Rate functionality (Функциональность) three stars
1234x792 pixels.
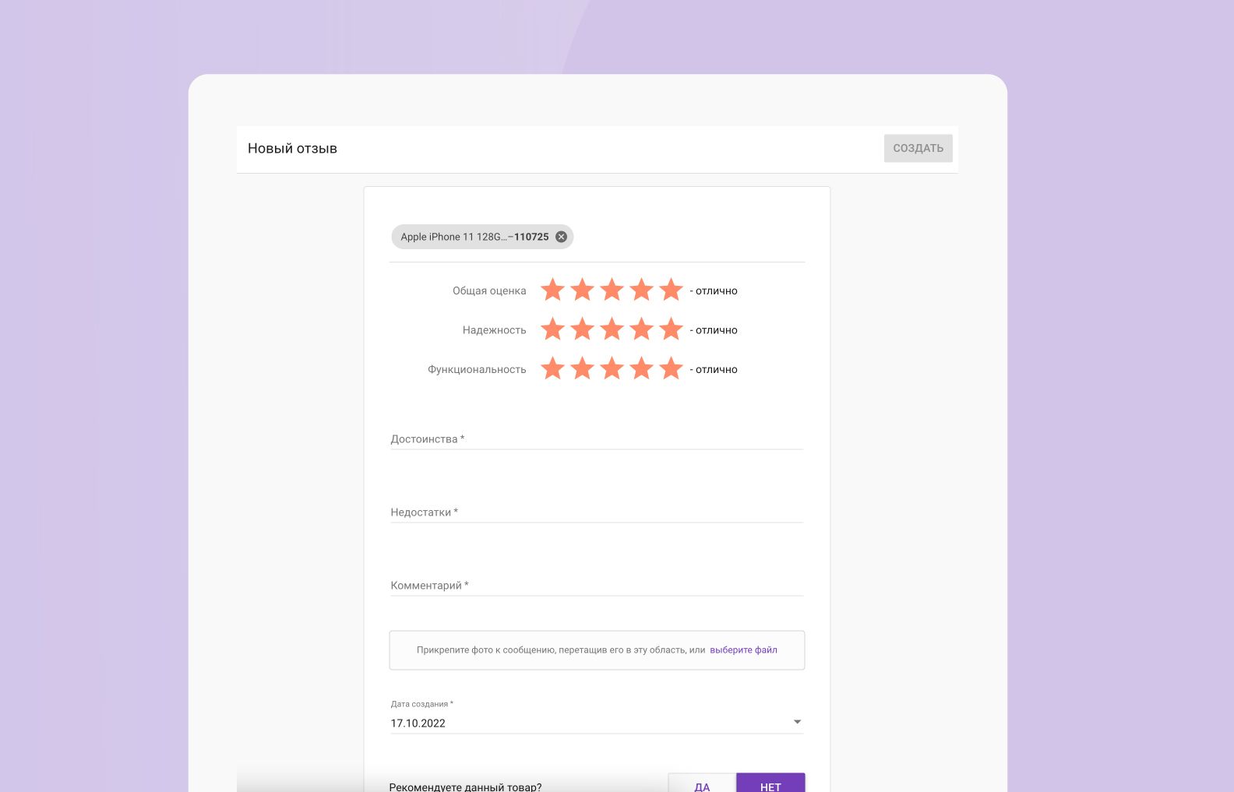(x=612, y=368)
